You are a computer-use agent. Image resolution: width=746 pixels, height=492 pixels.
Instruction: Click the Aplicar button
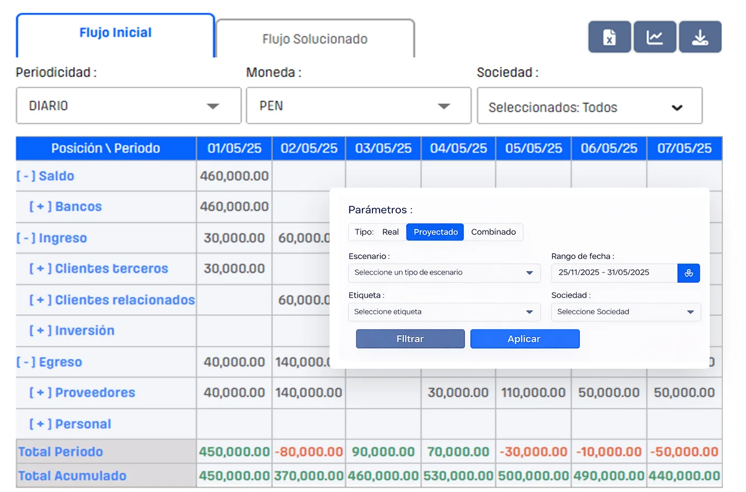[x=524, y=339]
